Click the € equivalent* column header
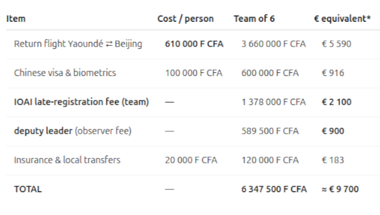The image size is (380, 215). click(342, 19)
